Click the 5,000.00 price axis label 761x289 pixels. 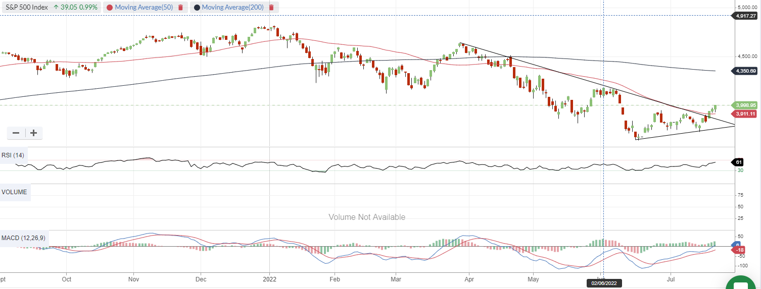[x=748, y=8]
